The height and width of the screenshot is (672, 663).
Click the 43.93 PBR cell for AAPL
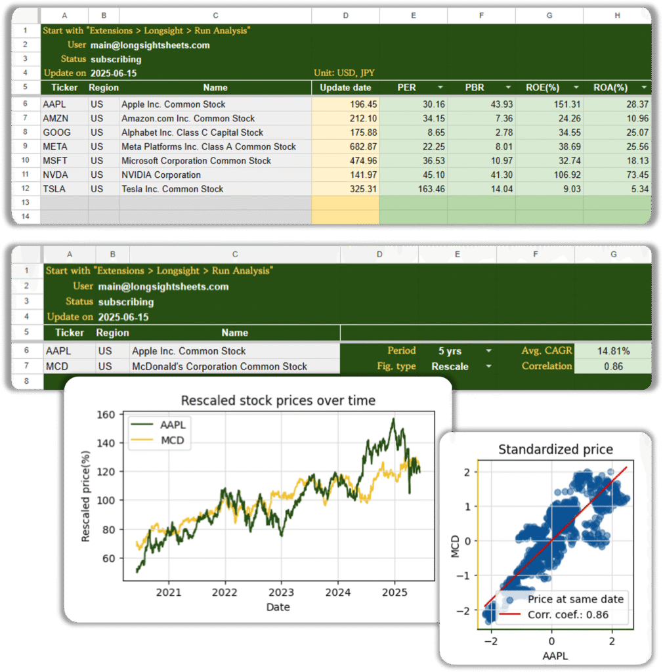tap(481, 104)
